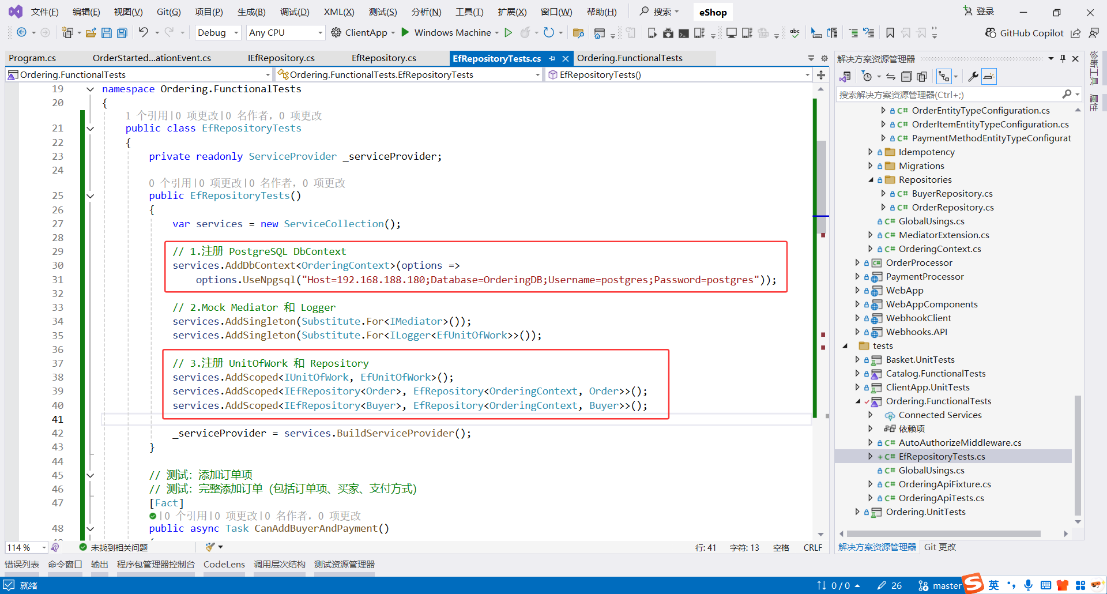Click the Save All icon
Screen dimensions: 1107x594
pyautogui.click(x=122, y=33)
